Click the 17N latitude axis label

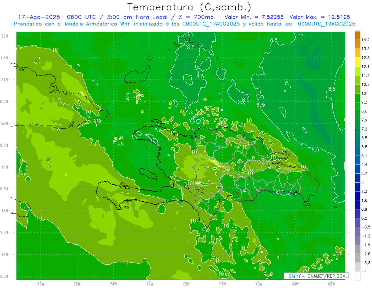[x=5, y=254]
